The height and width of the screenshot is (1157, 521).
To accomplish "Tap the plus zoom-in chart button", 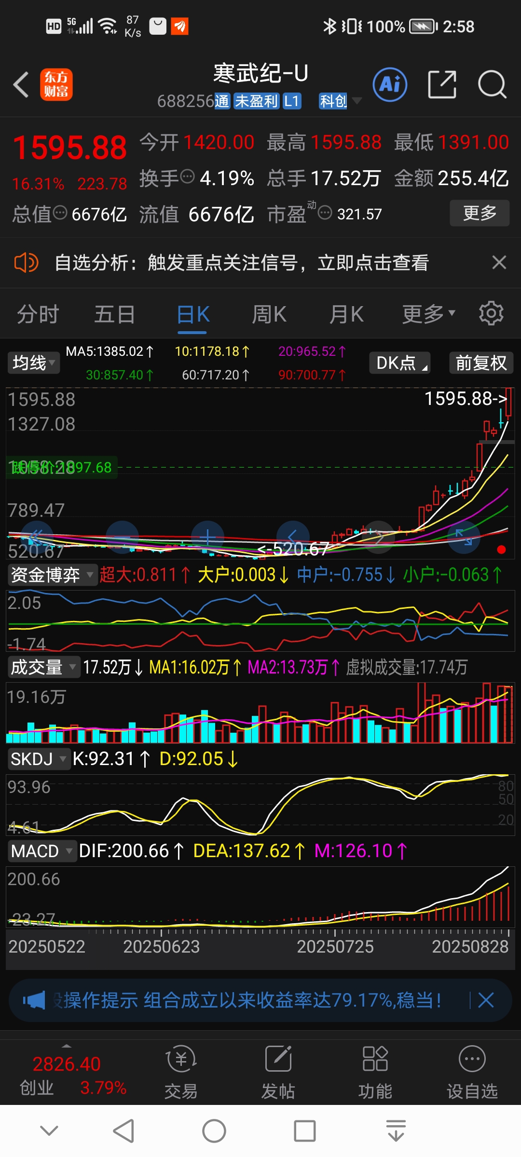I will point(207,537).
